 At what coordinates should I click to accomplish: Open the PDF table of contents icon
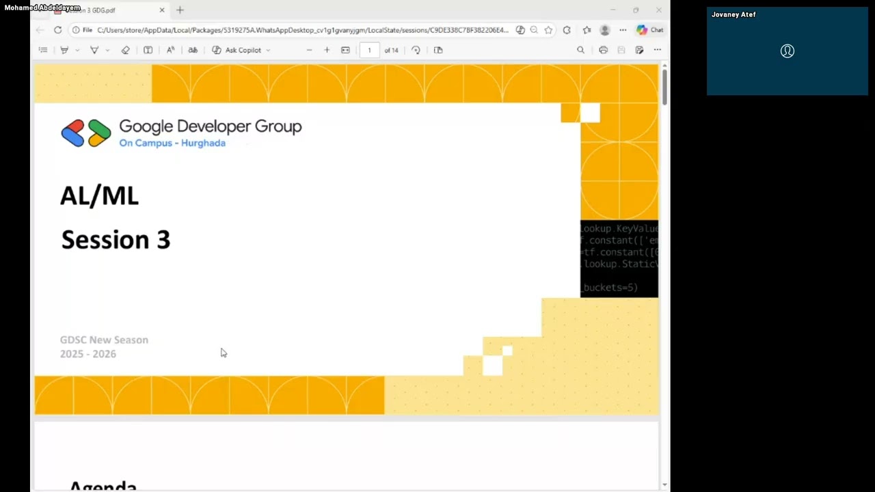tap(43, 50)
